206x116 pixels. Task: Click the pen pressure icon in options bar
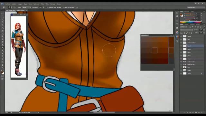77,7
